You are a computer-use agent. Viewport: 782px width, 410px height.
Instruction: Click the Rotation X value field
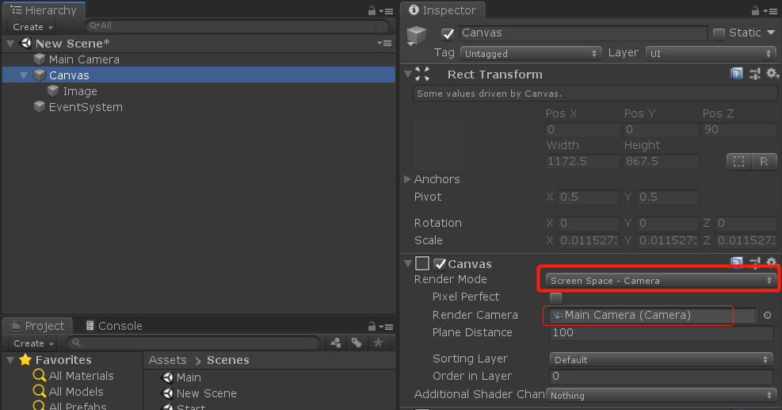point(588,223)
